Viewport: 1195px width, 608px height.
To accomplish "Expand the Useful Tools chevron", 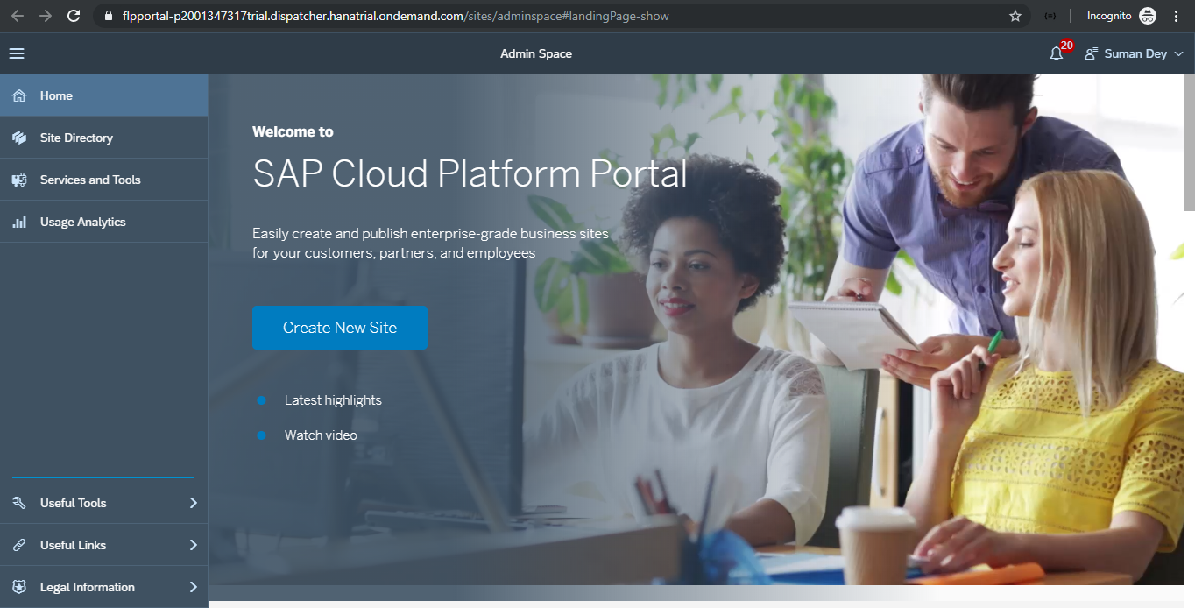I will point(194,503).
